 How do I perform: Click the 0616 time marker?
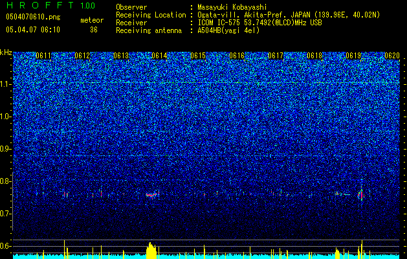[237, 56]
